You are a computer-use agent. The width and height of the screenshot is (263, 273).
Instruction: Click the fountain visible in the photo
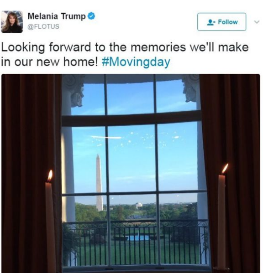coord(138,237)
